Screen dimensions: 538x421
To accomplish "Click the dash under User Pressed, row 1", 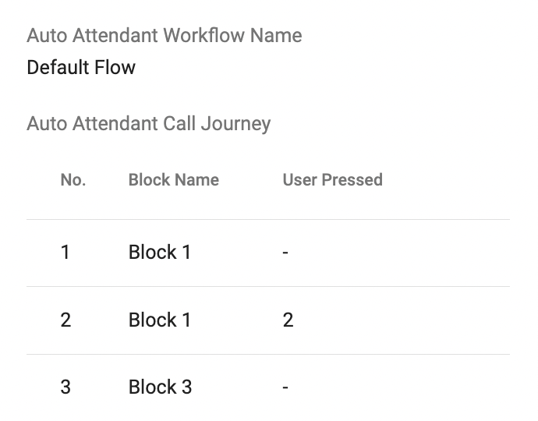I will tap(285, 253).
